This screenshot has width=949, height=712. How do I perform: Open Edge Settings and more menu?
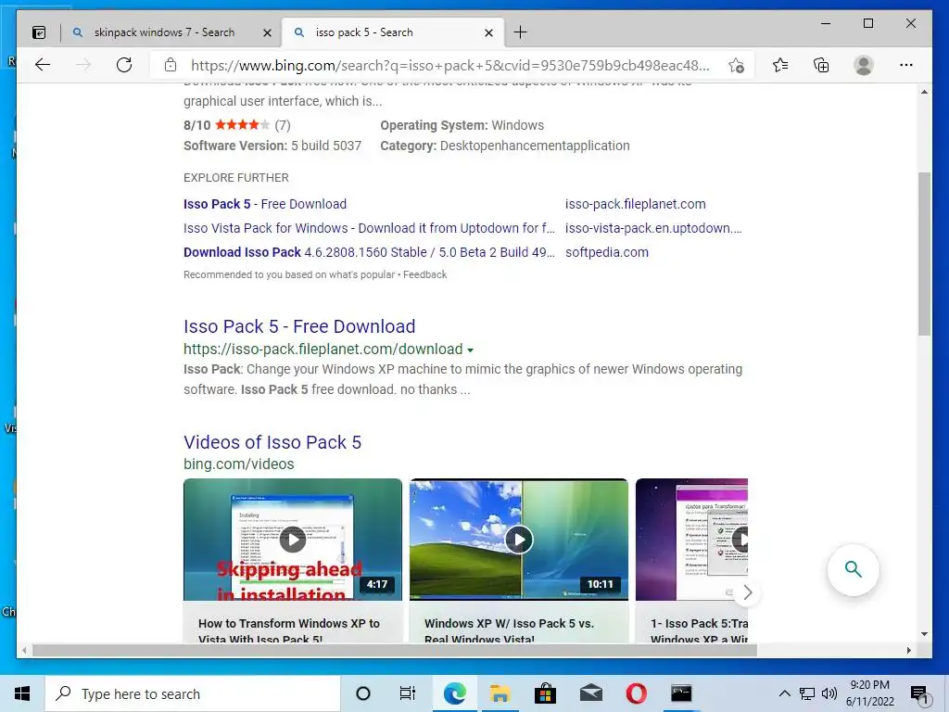tap(906, 65)
